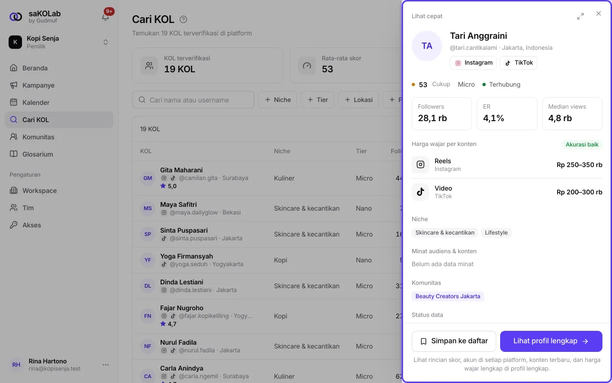Click the saKOLab logo icon

coord(16,17)
